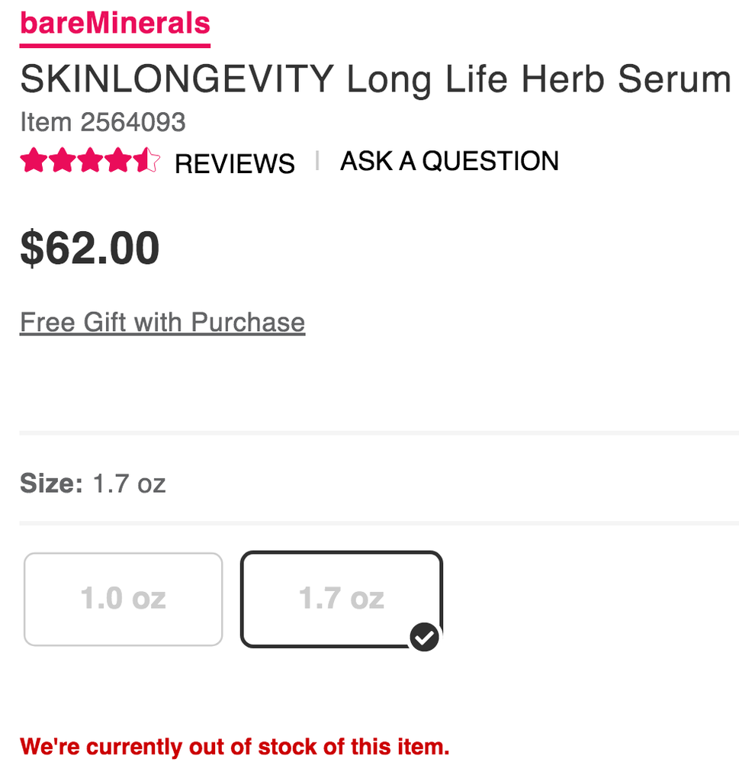
Task: Open the bareMinerals brand link
Action: 115,24
